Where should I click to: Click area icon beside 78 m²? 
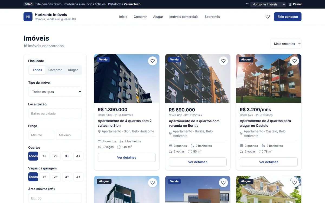click(261, 152)
